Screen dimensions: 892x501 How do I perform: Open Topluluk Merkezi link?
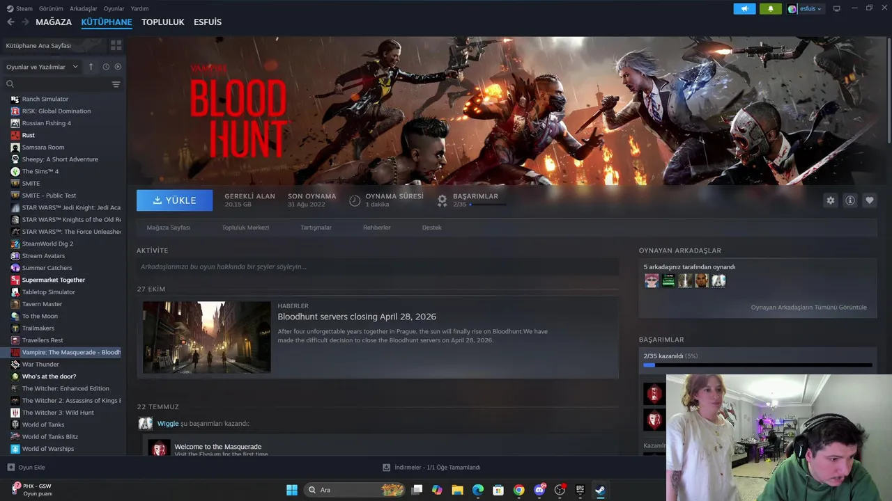point(245,228)
